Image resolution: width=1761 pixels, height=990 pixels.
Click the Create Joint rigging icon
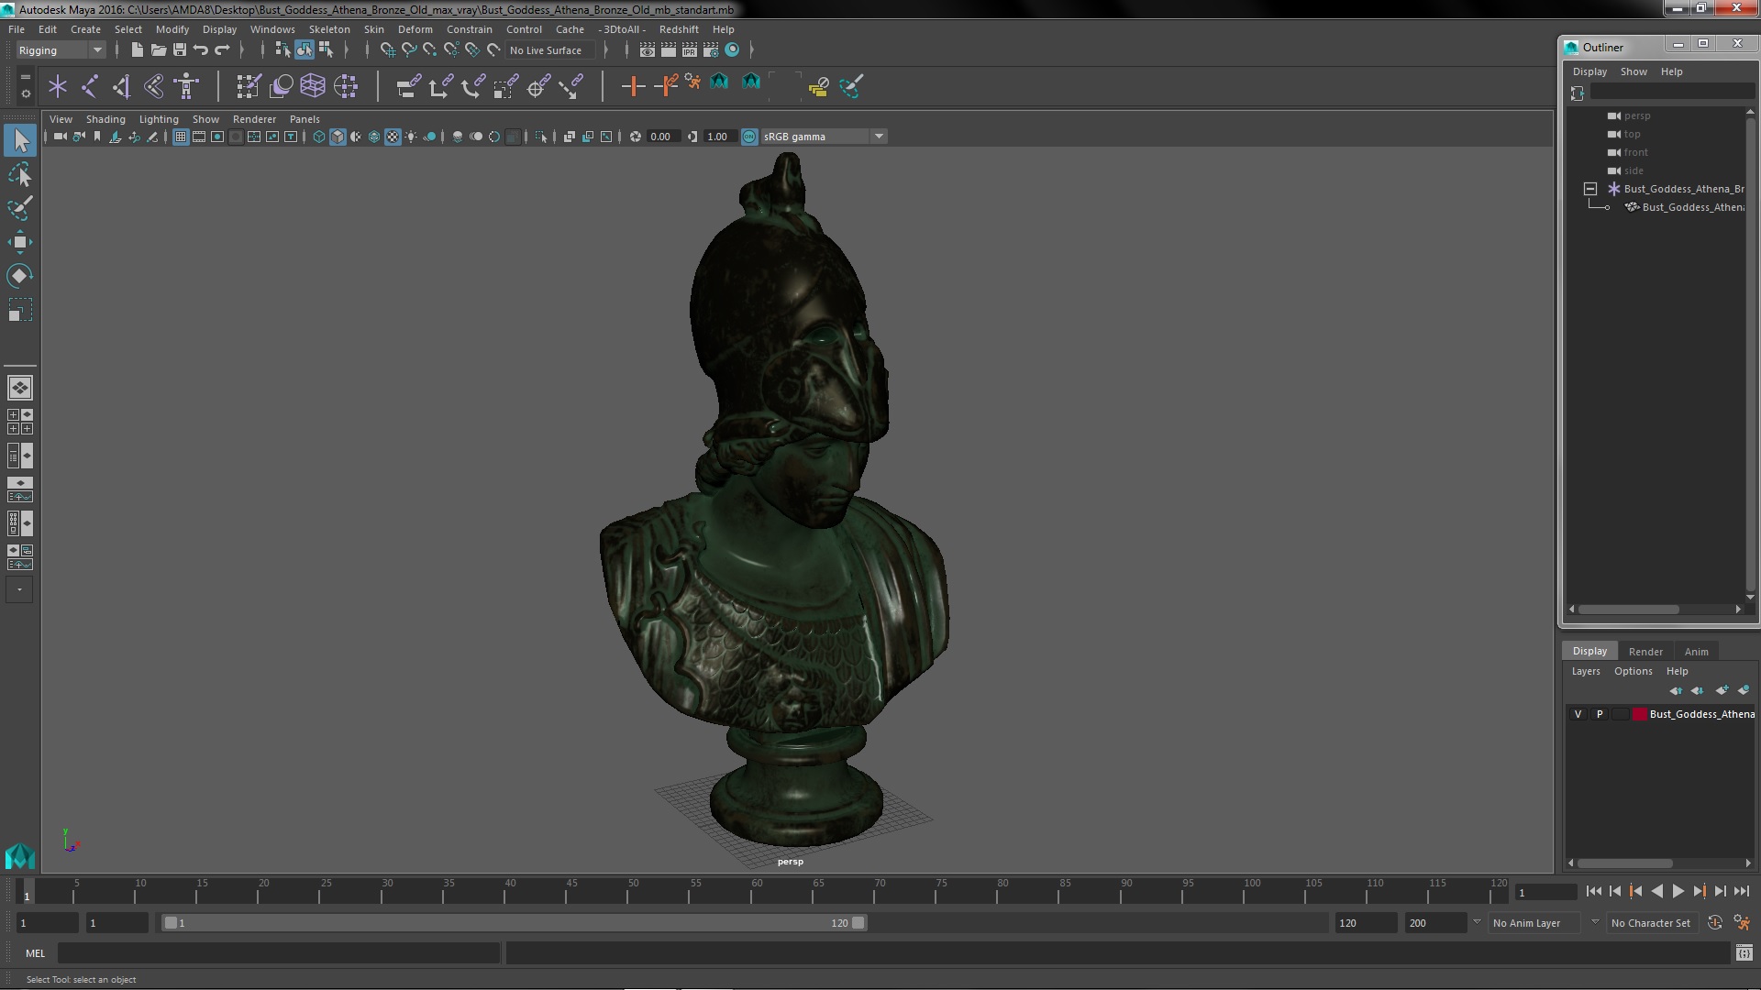[x=90, y=86]
